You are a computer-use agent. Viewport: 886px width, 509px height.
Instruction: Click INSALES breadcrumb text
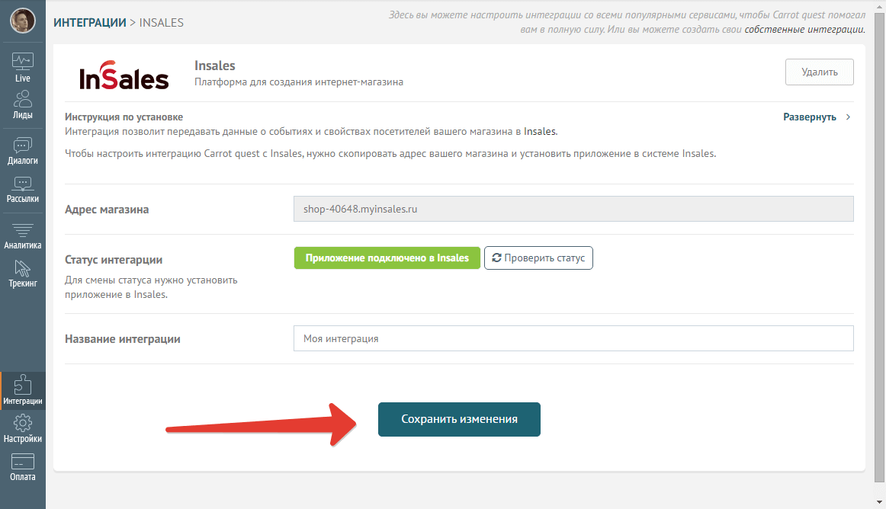pyautogui.click(x=162, y=23)
